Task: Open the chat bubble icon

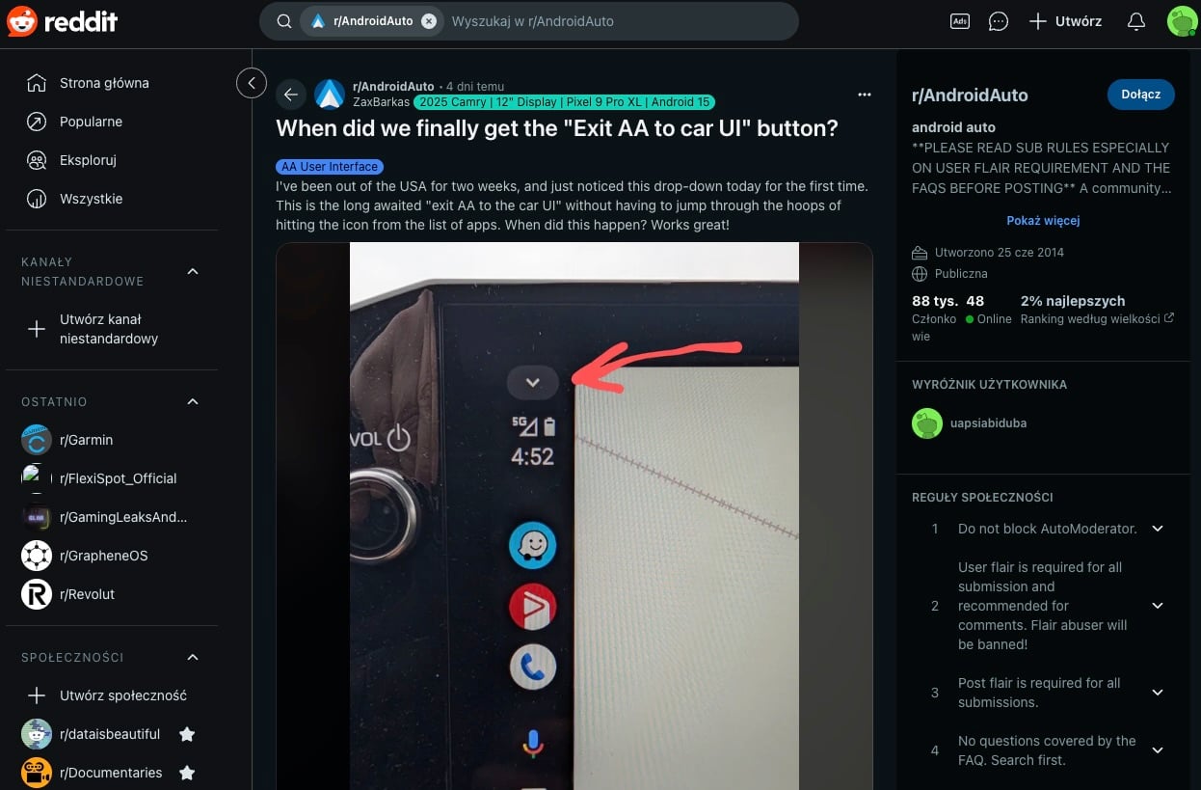Action: [x=999, y=21]
